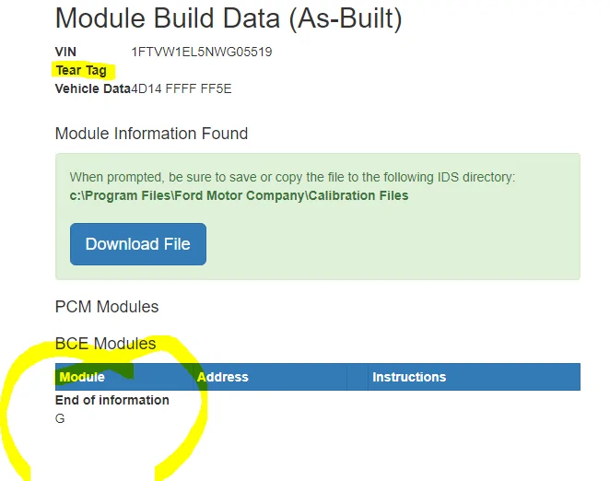Click the PCM Modules heading
610x481 pixels.
pyautogui.click(x=107, y=307)
